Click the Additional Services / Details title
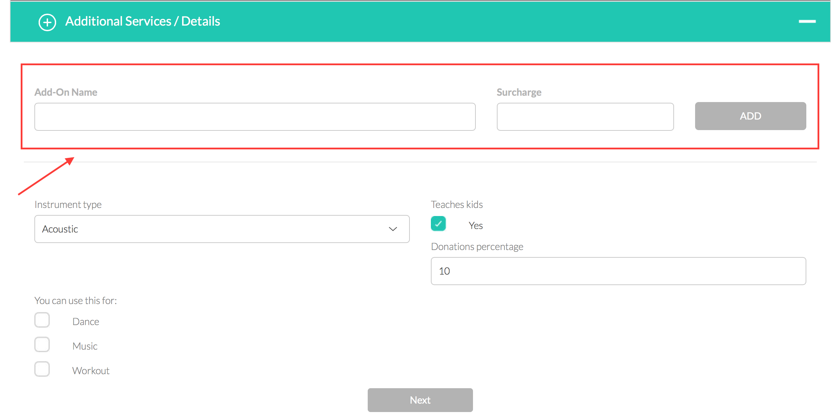 pos(143,21)
